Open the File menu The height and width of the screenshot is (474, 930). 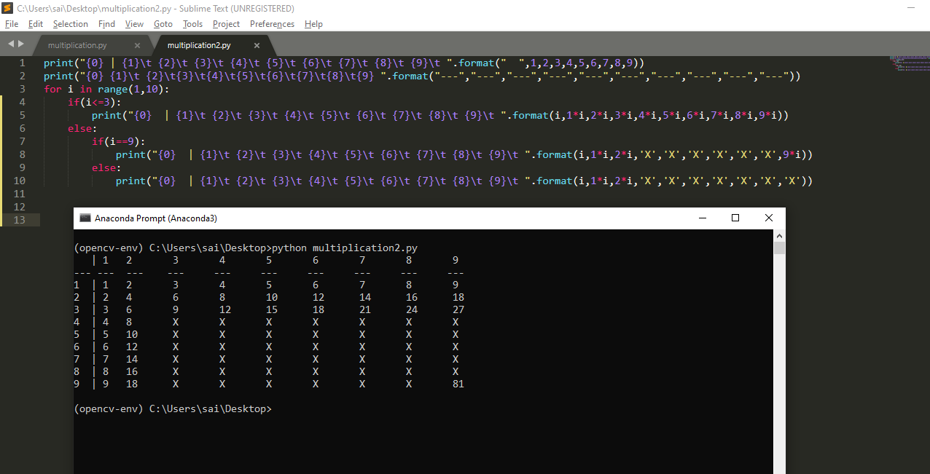(12, 24)
